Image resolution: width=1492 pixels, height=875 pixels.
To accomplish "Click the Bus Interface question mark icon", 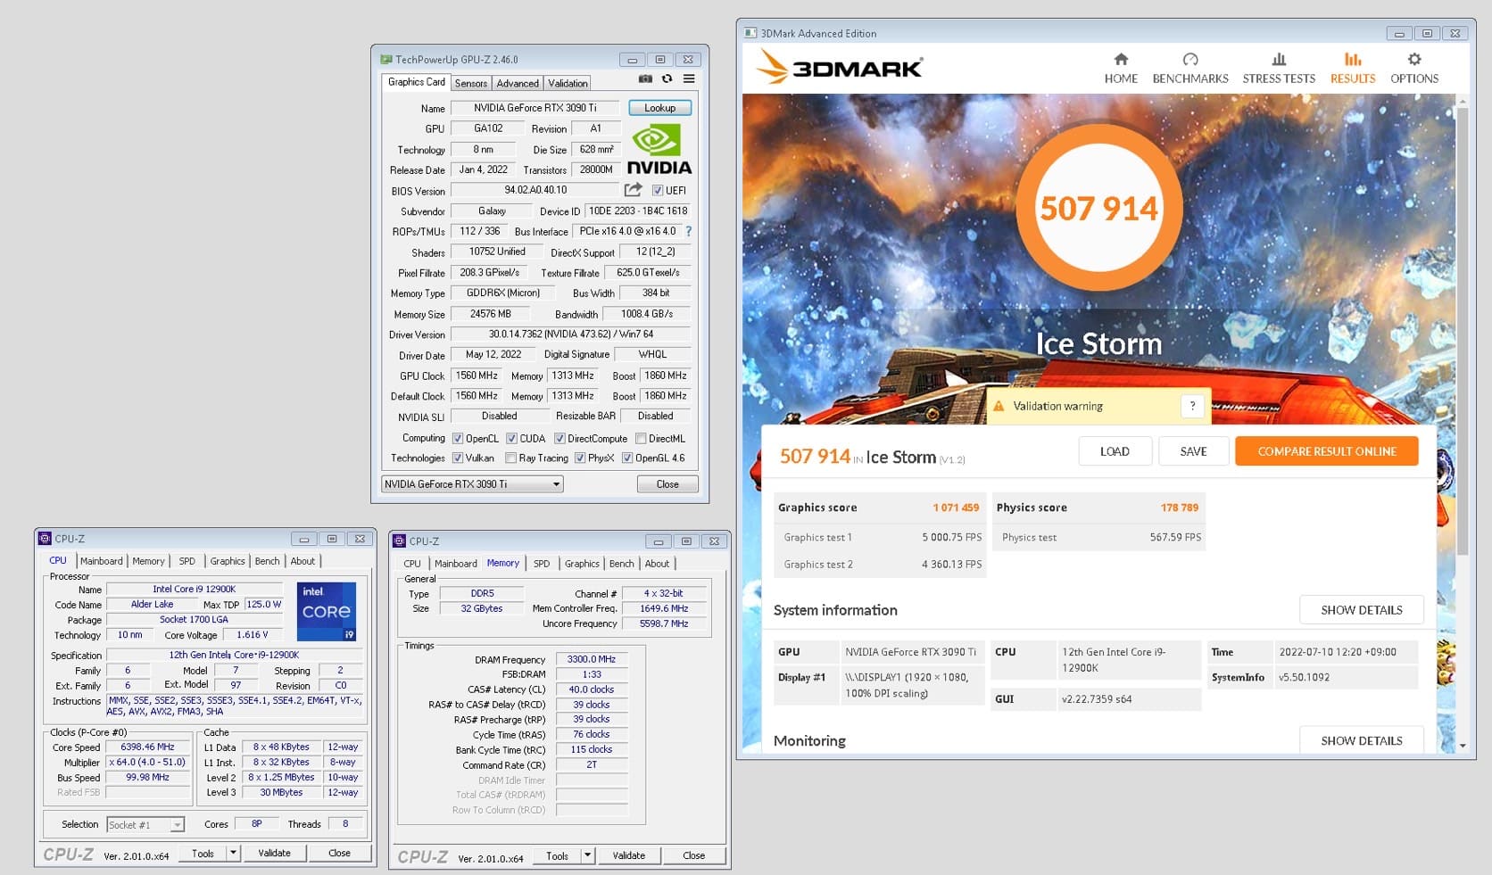I will 688,231.
